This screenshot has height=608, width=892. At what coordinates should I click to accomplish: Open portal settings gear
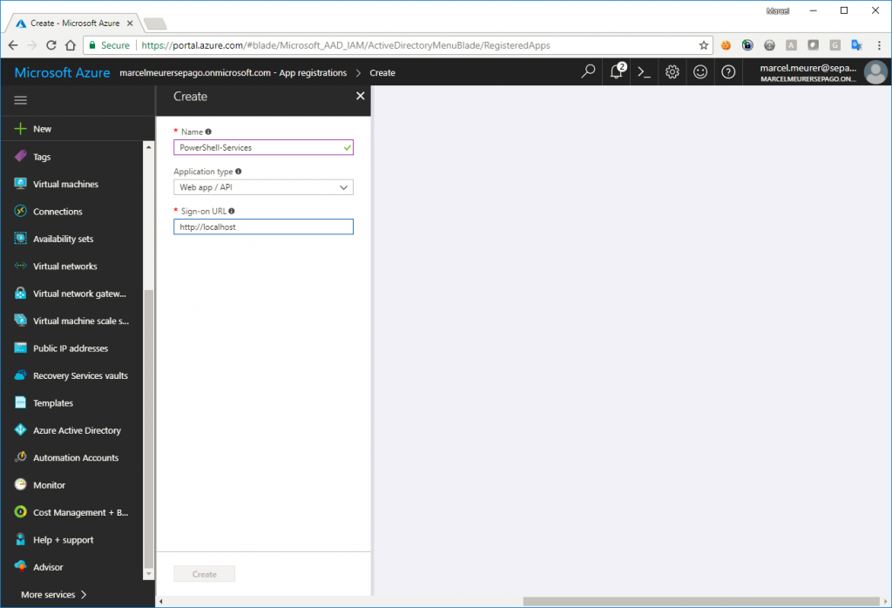click(x=672, y=72)
